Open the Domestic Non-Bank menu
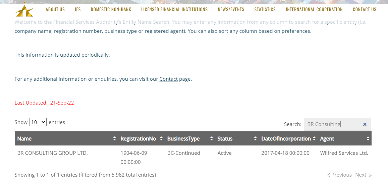Viewport: 388px width, 192px height. (111, 9)
